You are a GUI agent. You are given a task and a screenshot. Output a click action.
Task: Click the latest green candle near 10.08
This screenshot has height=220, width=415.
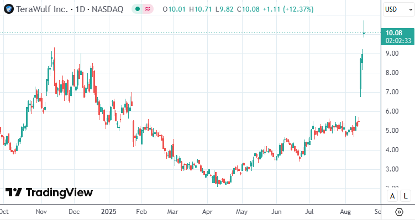[x=364, y=33]
